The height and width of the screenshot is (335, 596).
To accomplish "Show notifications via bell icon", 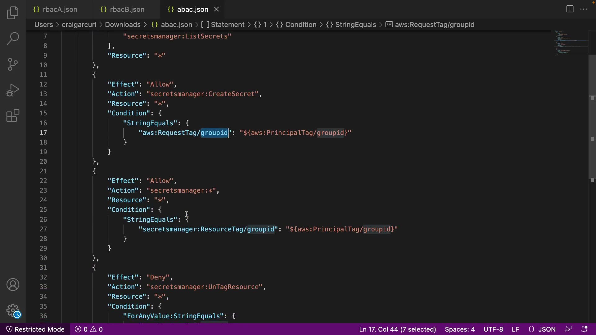I will [x=584, y=329].
